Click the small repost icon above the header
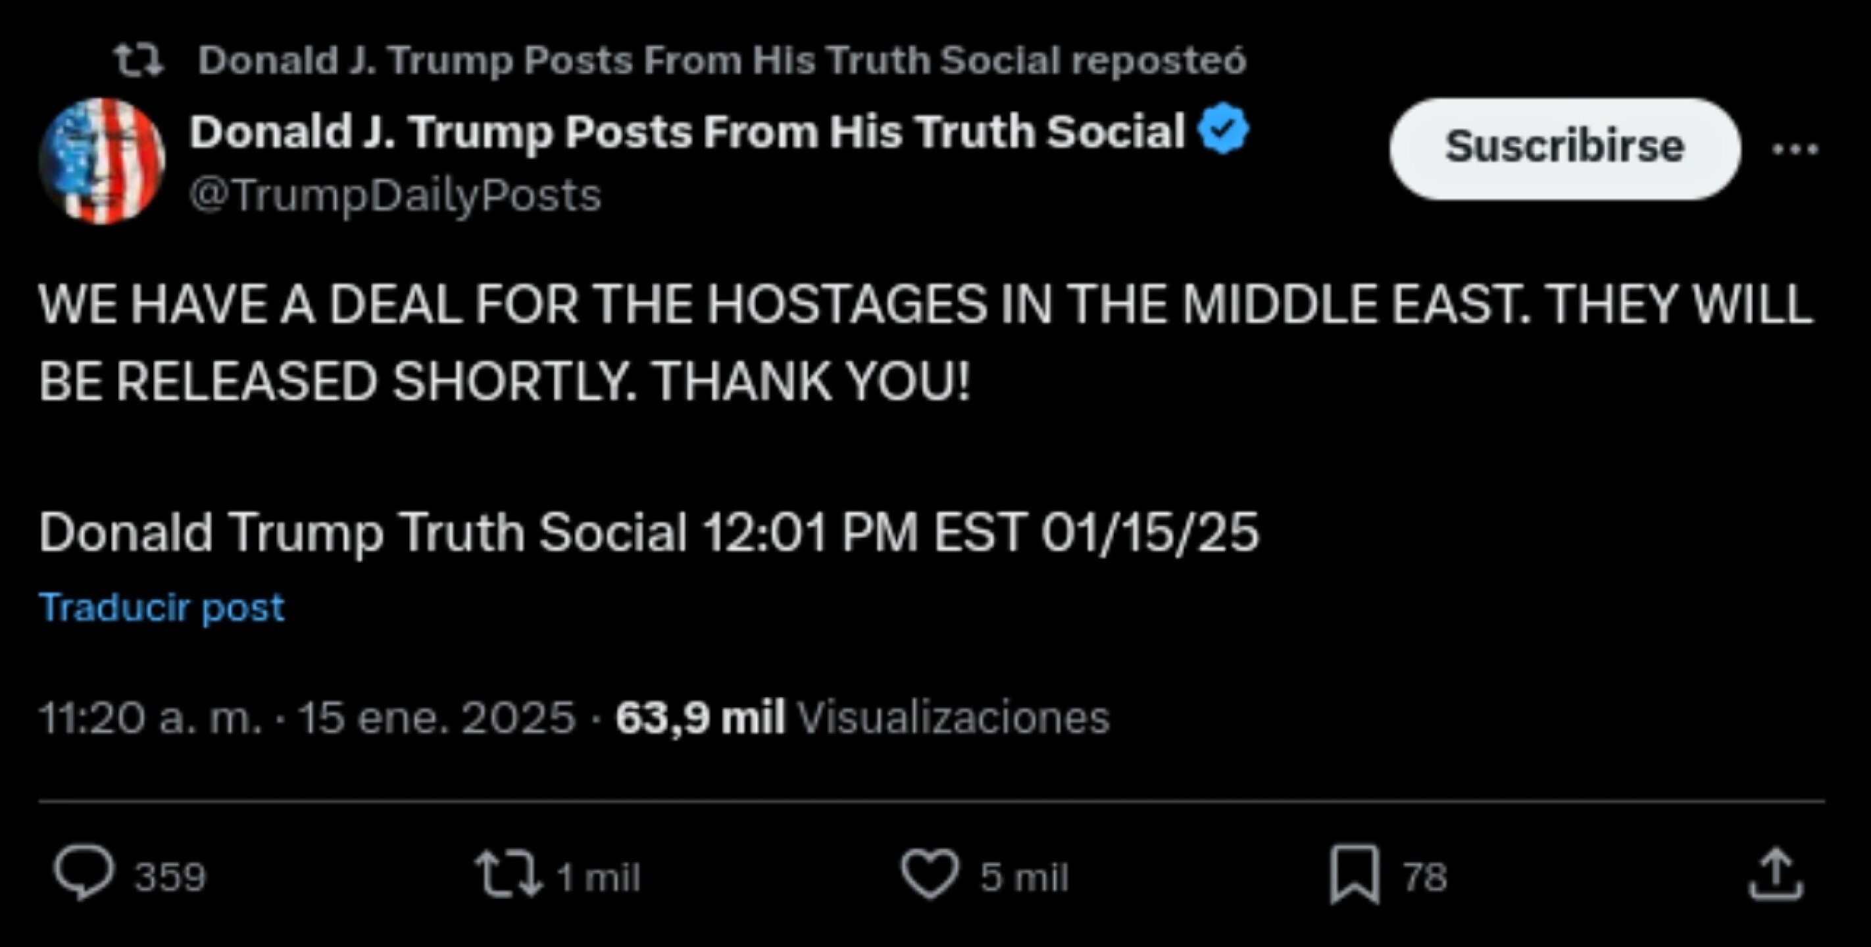Image resolution: width=1871 pixels, height=947 pixels. pos(140,61)
